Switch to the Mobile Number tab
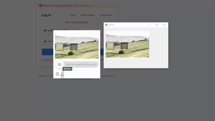This screenshot has width=215, height=121. [x=88, y=15]
